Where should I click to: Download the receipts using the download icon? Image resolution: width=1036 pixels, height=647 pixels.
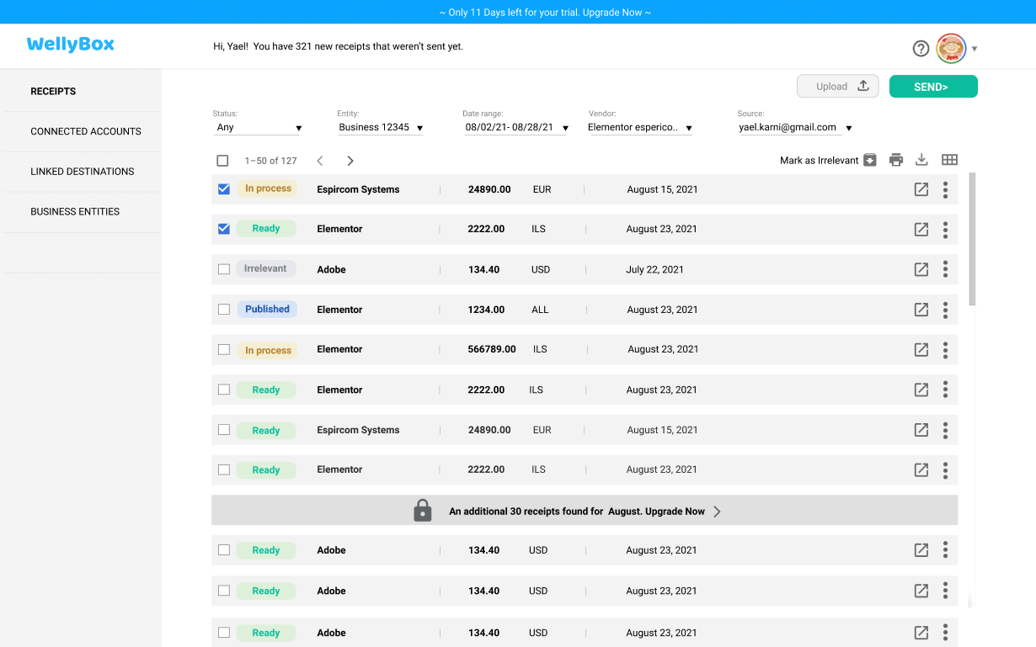pos(921,160)
